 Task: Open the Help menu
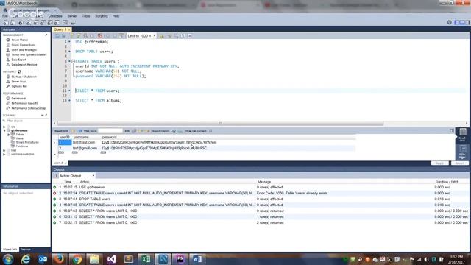click(116, 16)
